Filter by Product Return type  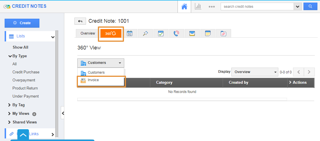(x=25, y=88)
